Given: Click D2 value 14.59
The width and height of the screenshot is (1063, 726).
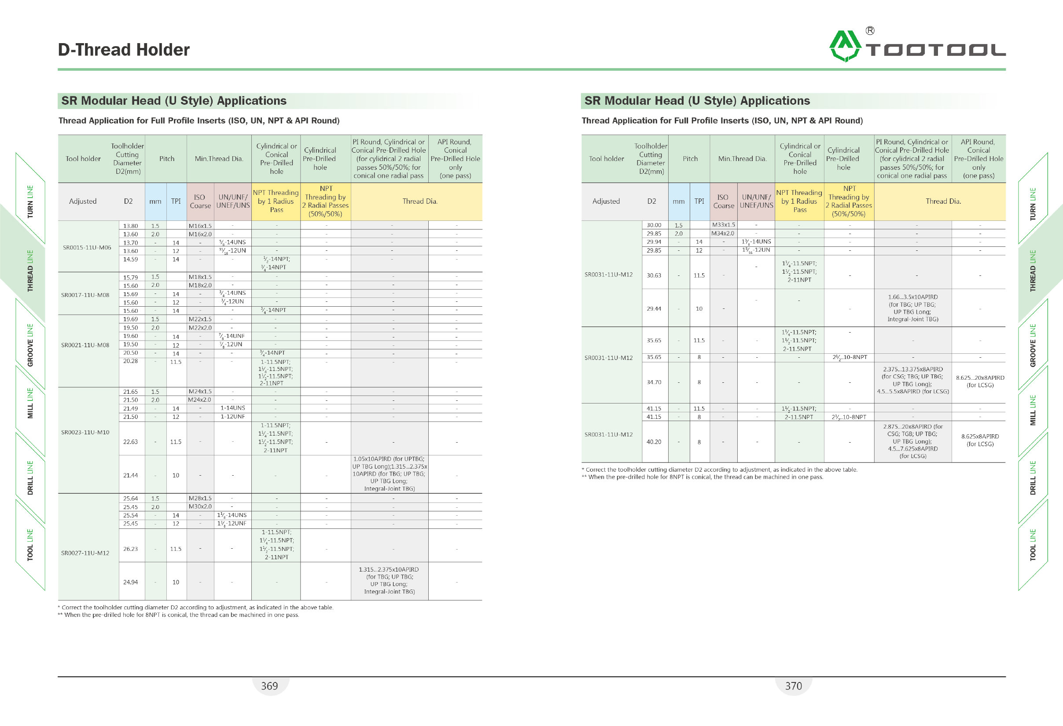Looking at the screenshot, I should pyautogui.click(x=130, y=259).
